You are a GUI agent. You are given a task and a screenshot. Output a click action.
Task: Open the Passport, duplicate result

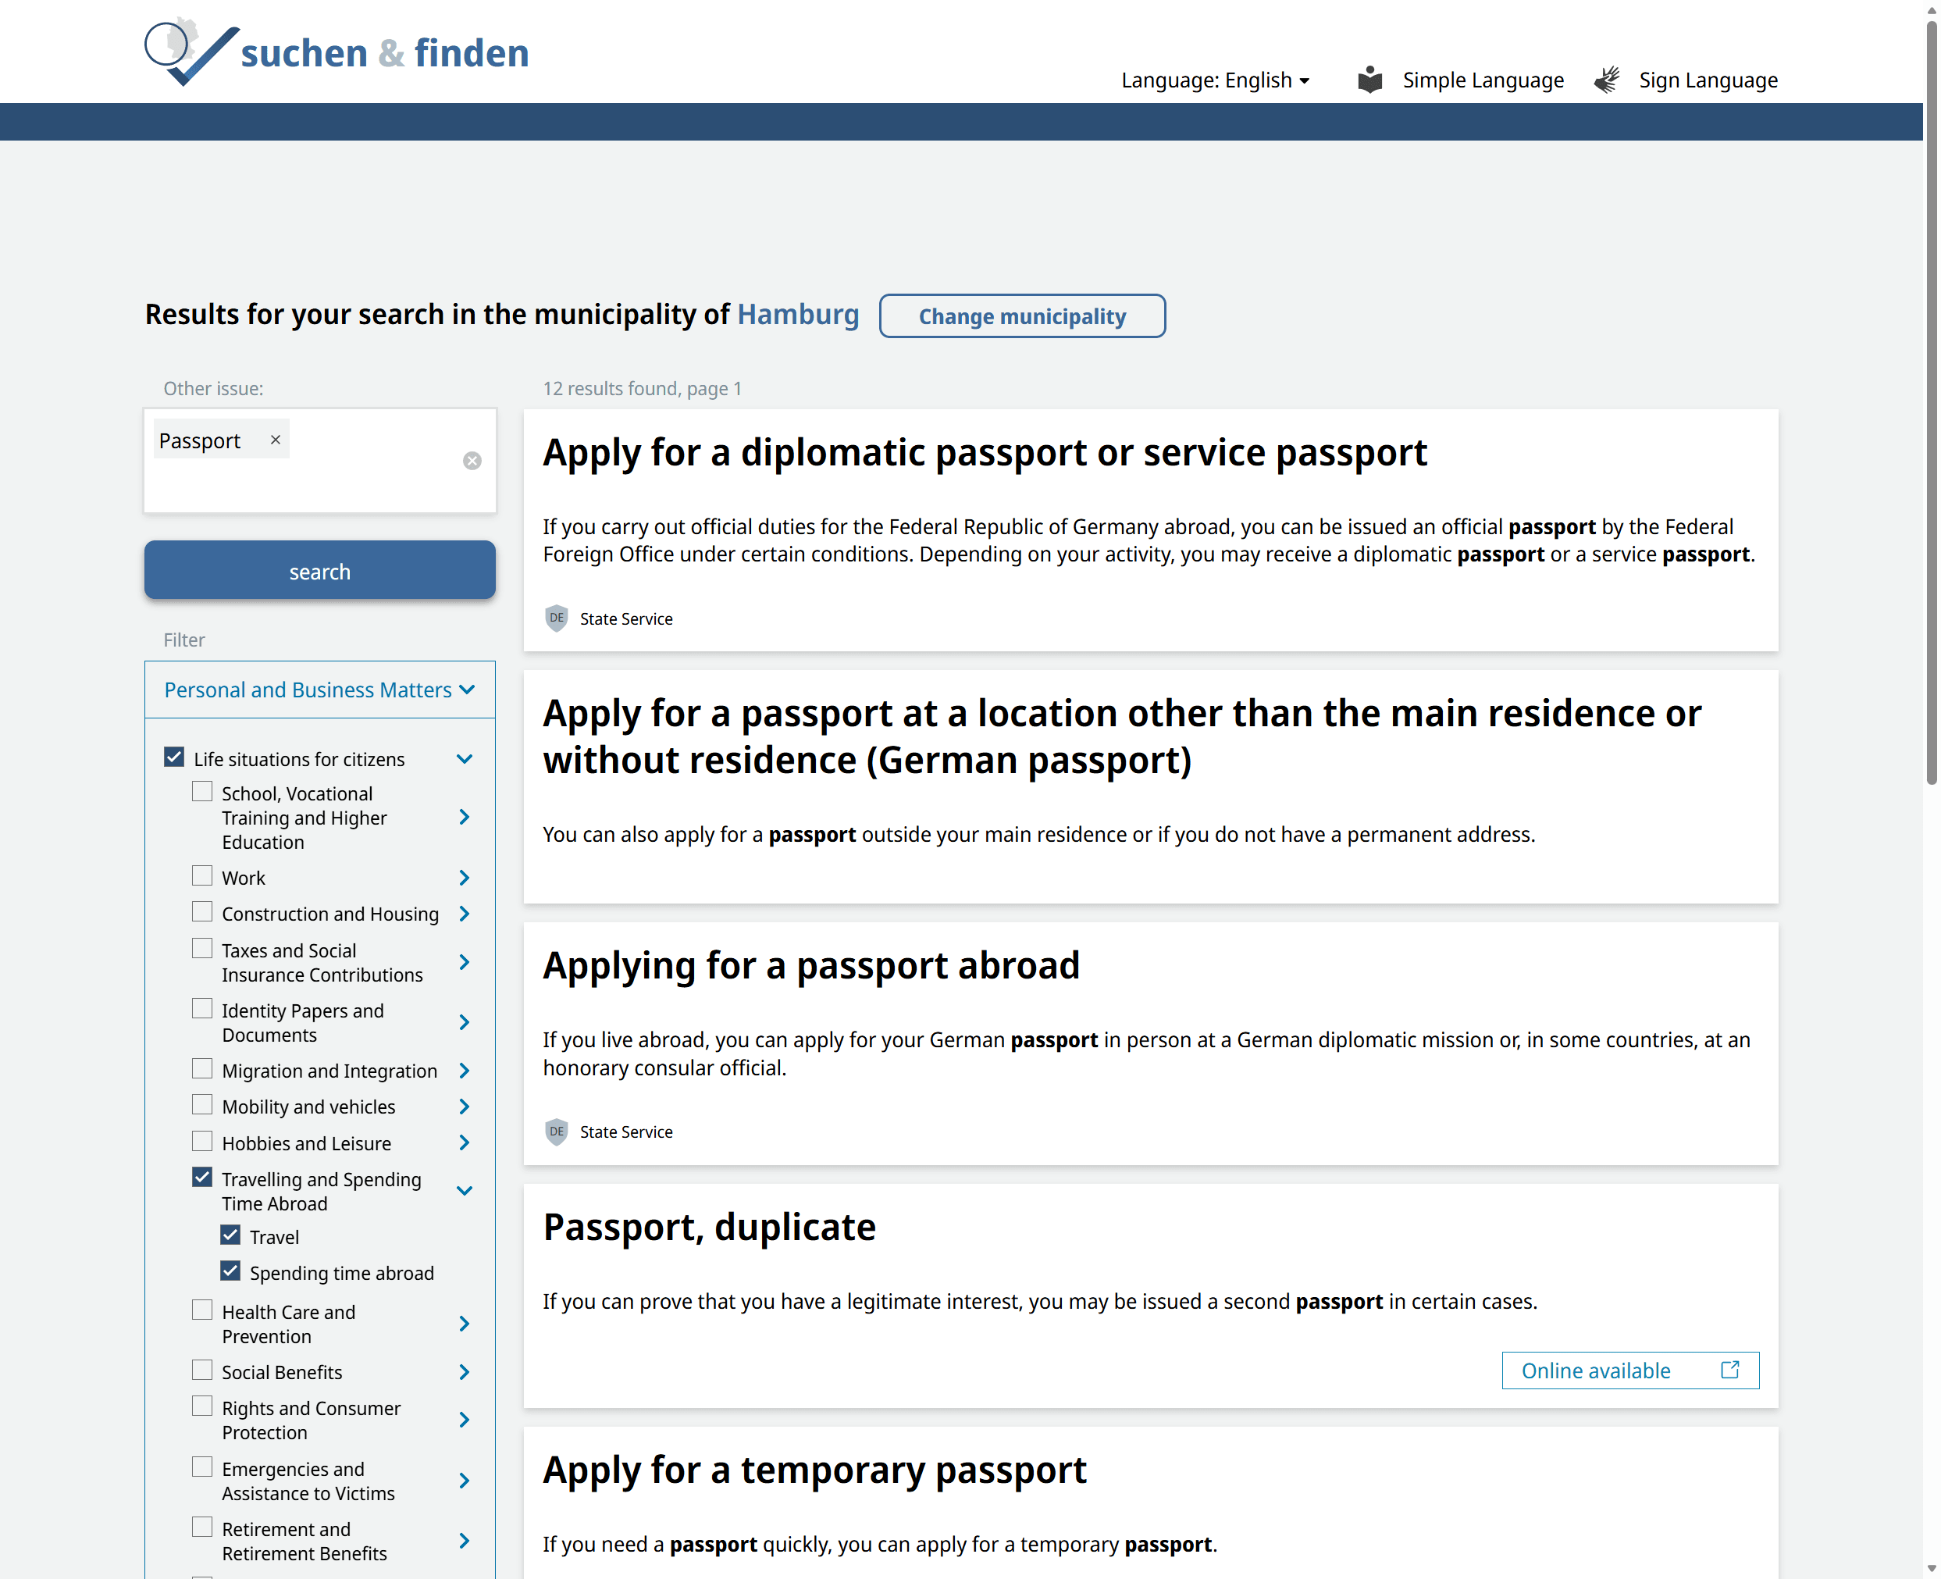point(708,1227)
